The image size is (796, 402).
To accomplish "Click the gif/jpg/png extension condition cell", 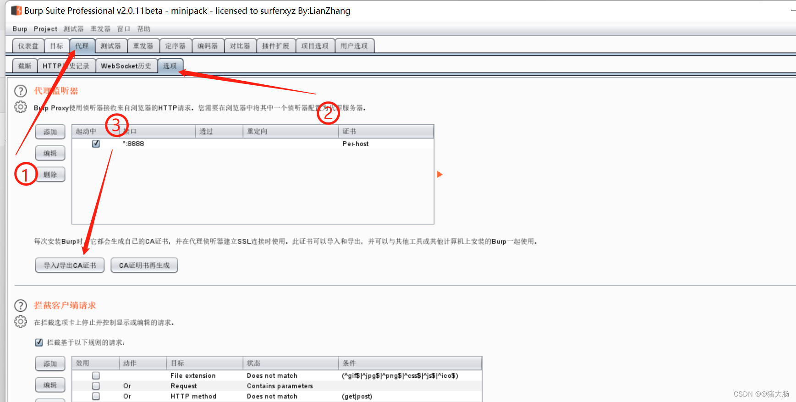I will click(x=400, y=375).
